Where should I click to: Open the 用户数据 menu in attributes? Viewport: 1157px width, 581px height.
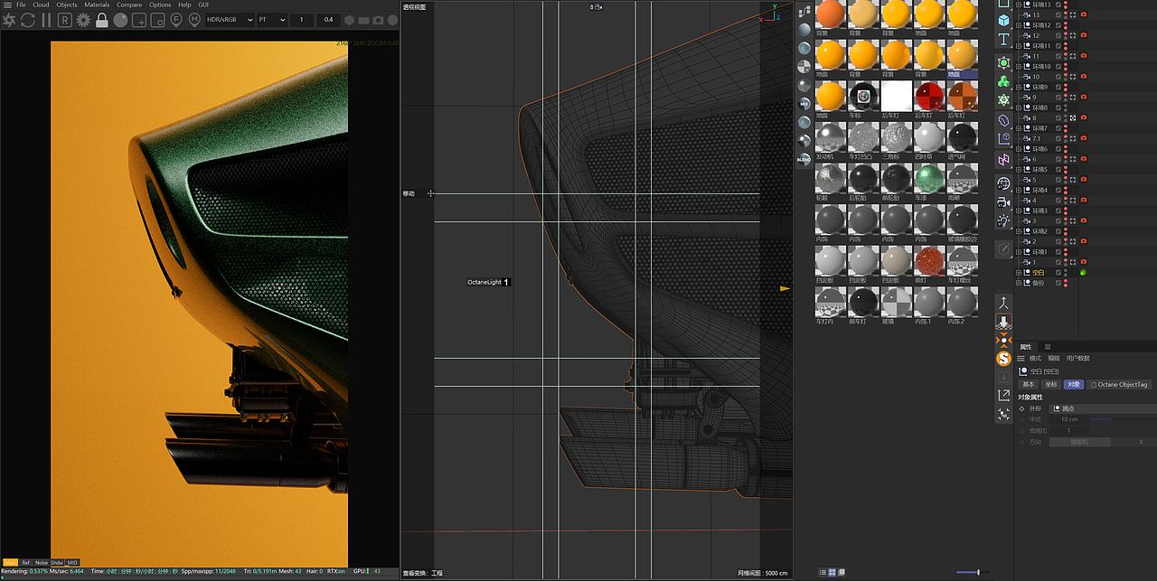(x=1078, y=359)
